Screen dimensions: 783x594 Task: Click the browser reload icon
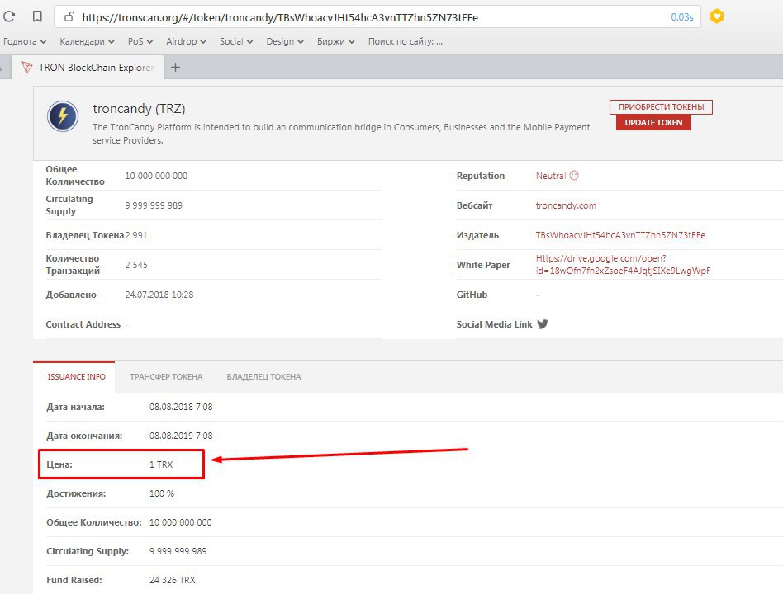[x=8, y=16]
